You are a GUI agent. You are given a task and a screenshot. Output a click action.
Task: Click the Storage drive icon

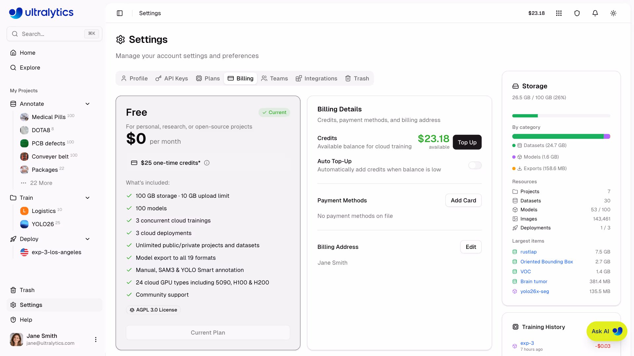(x=515, y=86)
